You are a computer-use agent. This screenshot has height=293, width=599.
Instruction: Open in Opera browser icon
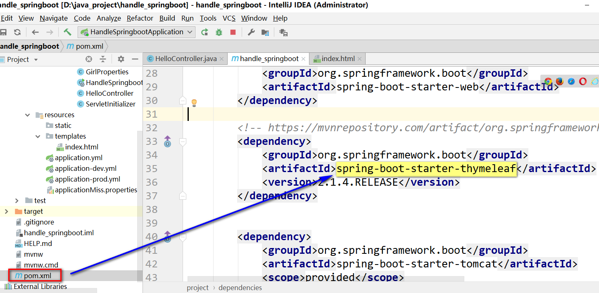coord(583,81)
